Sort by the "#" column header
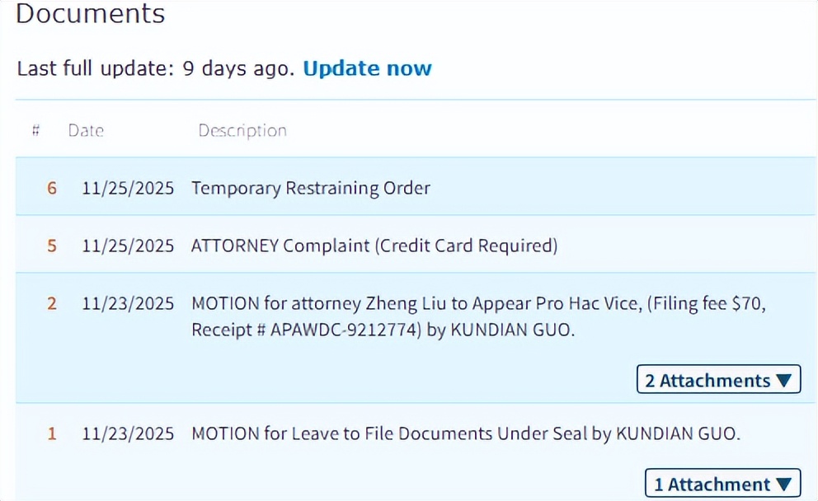The image size is (818, 501). click(36, 130)
